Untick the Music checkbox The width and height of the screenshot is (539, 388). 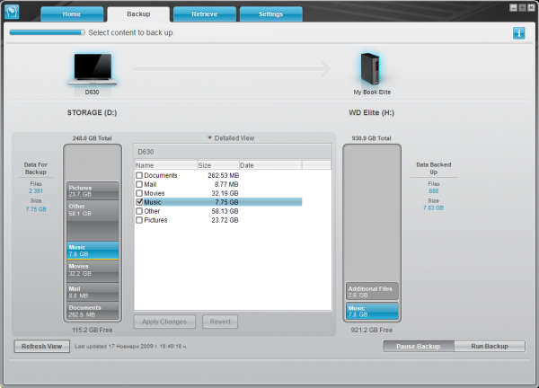[x=139, y=202]
